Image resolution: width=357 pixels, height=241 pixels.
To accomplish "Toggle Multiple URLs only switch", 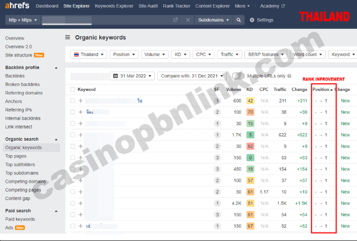I will point(238,76).
